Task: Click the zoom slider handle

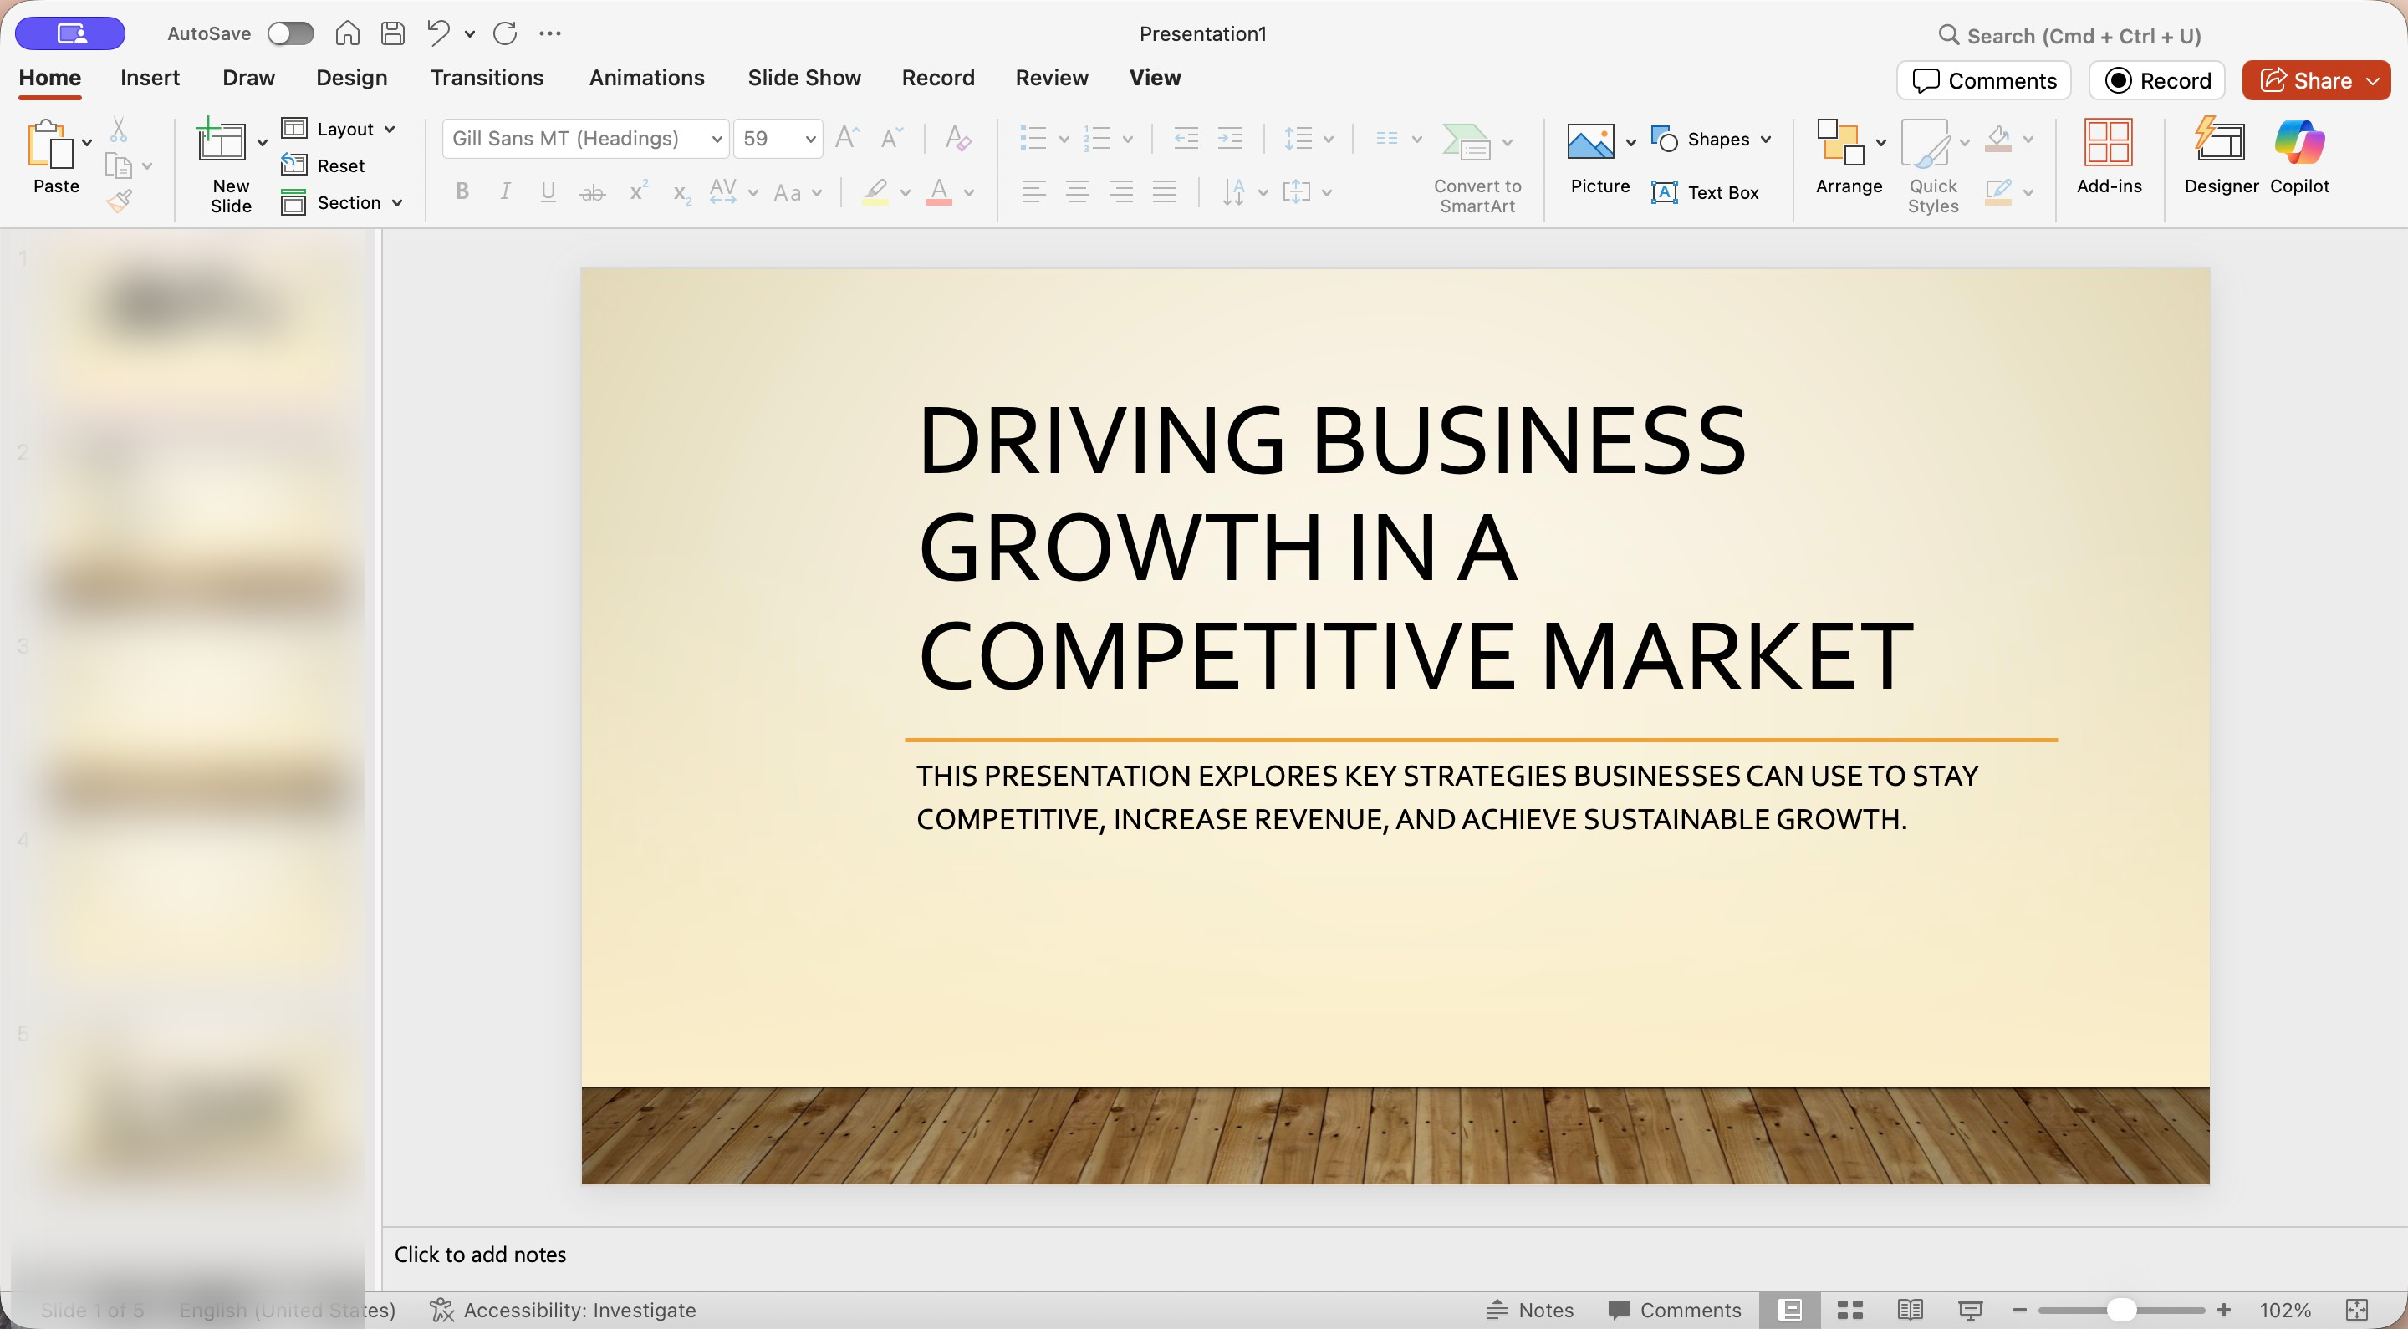Action: tap(2121, 1310)
